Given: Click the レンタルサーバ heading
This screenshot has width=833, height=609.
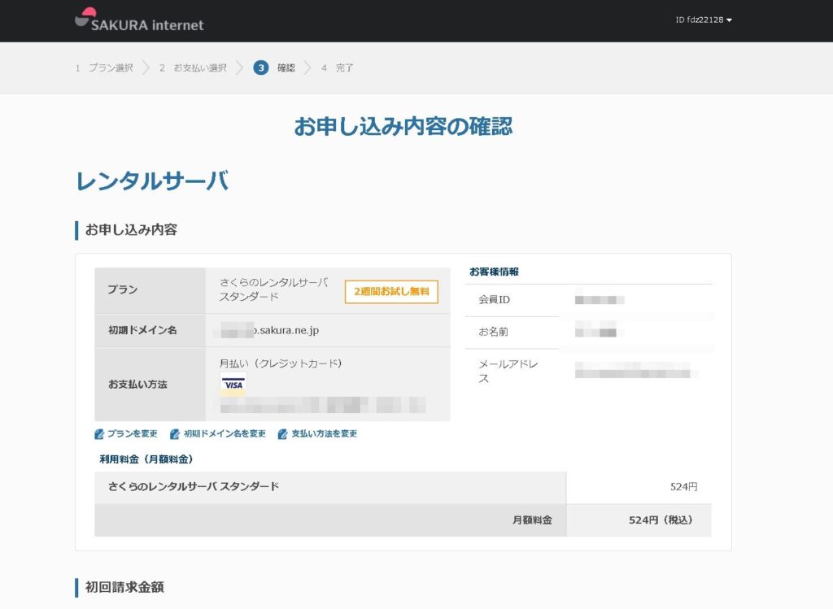Looking at the screenshot, I should click(x=152, y=181).
